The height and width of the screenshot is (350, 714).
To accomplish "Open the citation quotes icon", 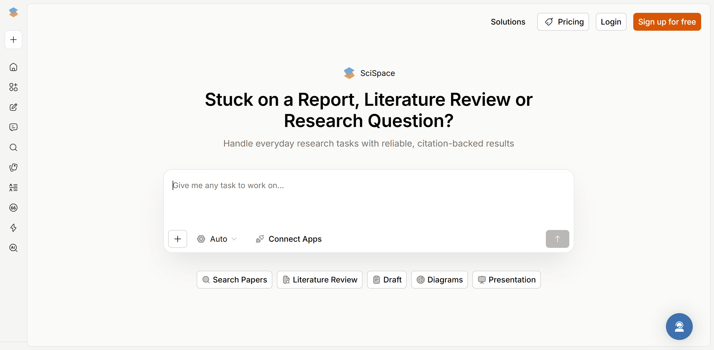I will pos(13,208).
